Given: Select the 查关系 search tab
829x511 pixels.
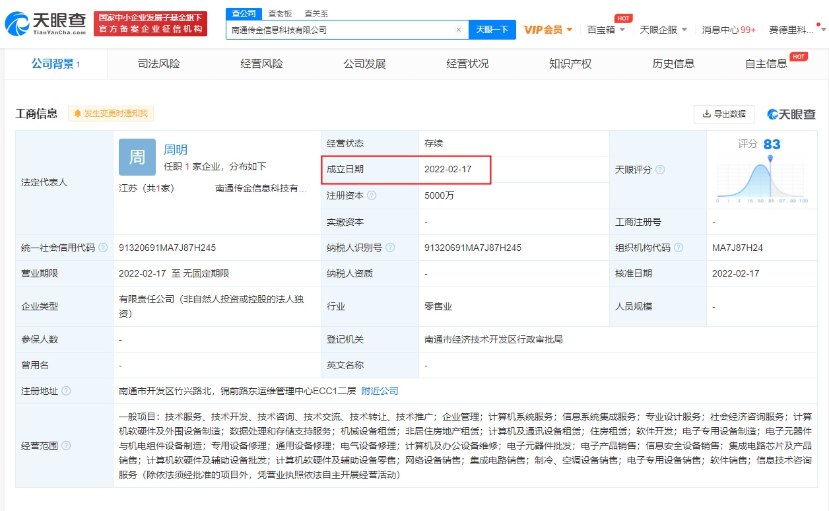Looking at the screenshot, I should 316,13.
